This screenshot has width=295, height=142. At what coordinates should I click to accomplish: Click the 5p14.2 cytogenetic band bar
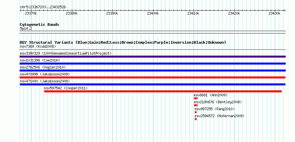coord(153,32)
